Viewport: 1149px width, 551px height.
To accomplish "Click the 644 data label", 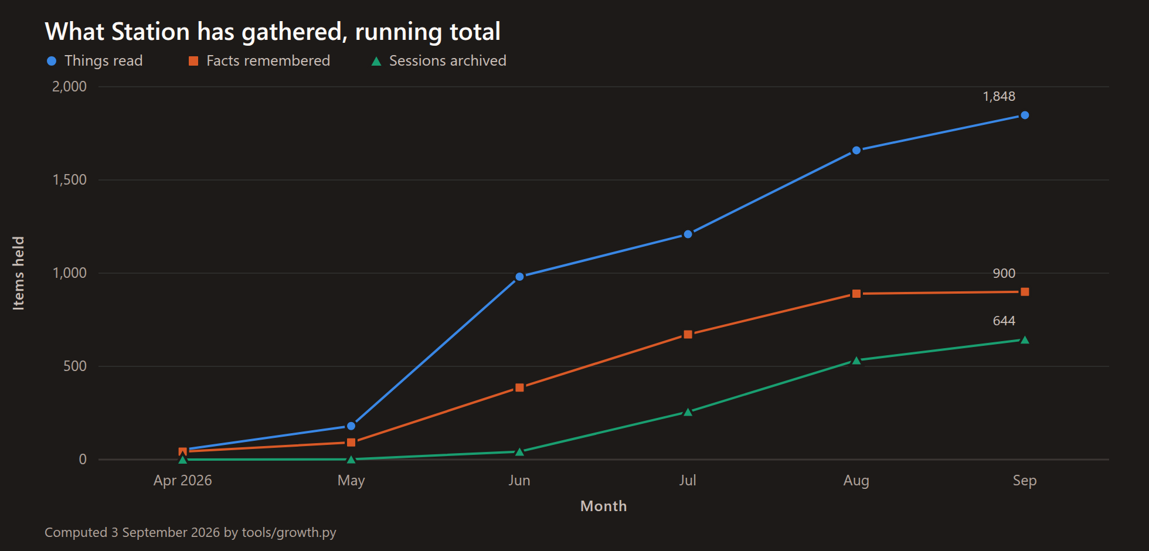I will [1004, 321].
